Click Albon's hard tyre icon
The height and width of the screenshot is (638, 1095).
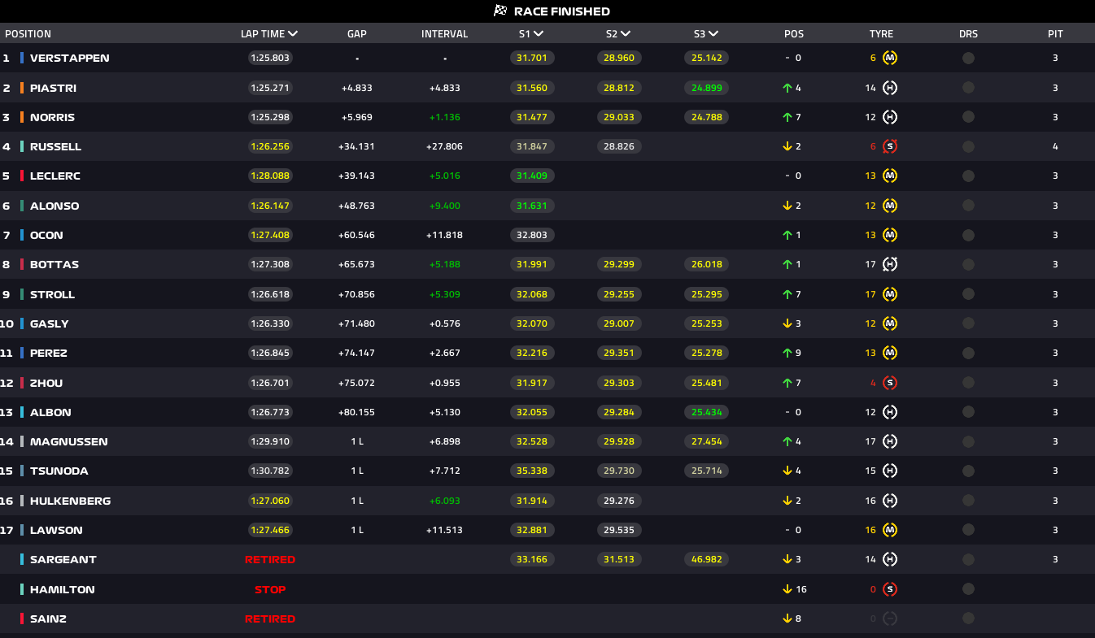click(890, 412)
